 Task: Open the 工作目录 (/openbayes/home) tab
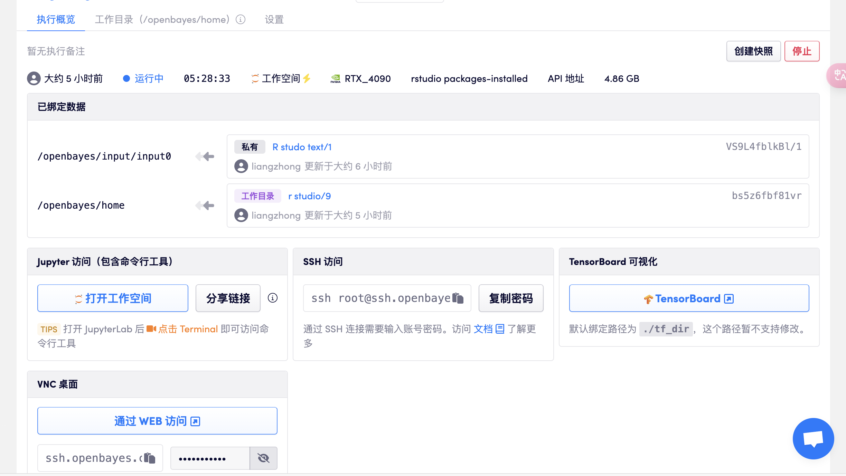tap(162, 19)
